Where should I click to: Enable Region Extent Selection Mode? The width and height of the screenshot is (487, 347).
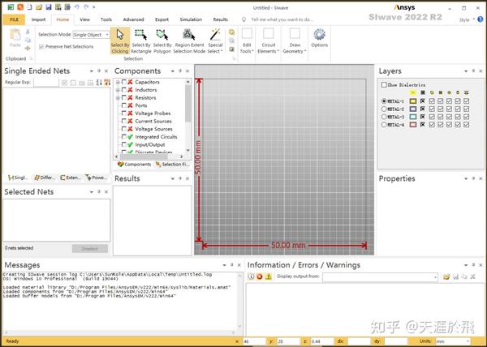tap(189, 41)
